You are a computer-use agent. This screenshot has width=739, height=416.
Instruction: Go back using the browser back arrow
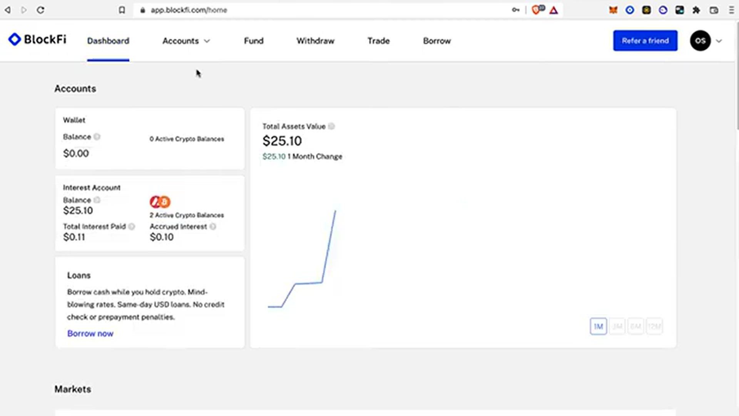(8, 10)
